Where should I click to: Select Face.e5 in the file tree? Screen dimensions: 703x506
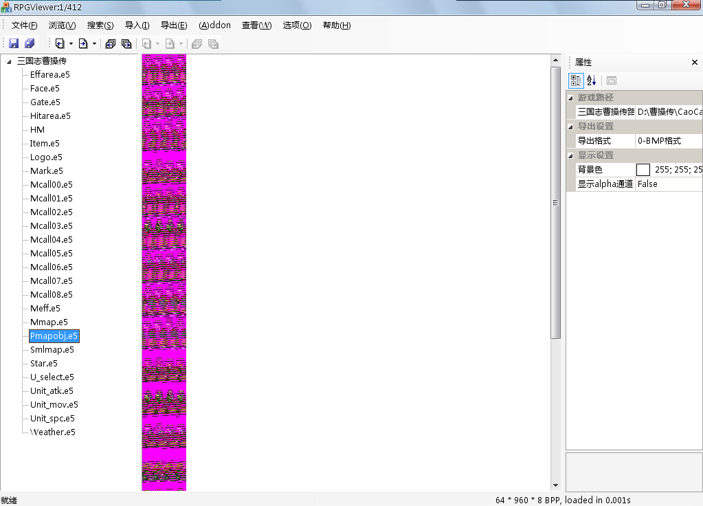click(x=45, y=88)
